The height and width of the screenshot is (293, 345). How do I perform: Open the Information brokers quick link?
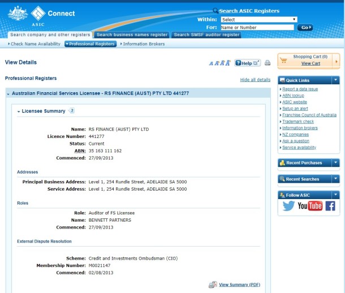click(300, 128)
